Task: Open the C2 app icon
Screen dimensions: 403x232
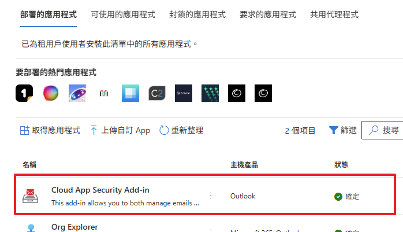Action: tap(157, 93)
